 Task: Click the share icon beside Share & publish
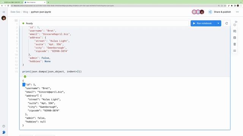210,12
